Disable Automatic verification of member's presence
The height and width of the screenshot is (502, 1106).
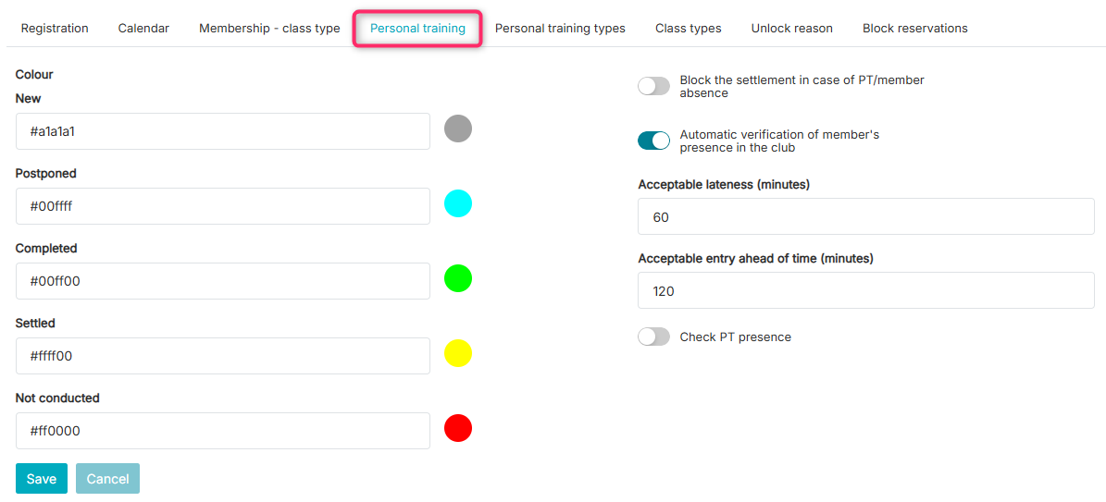click(653, 141)
